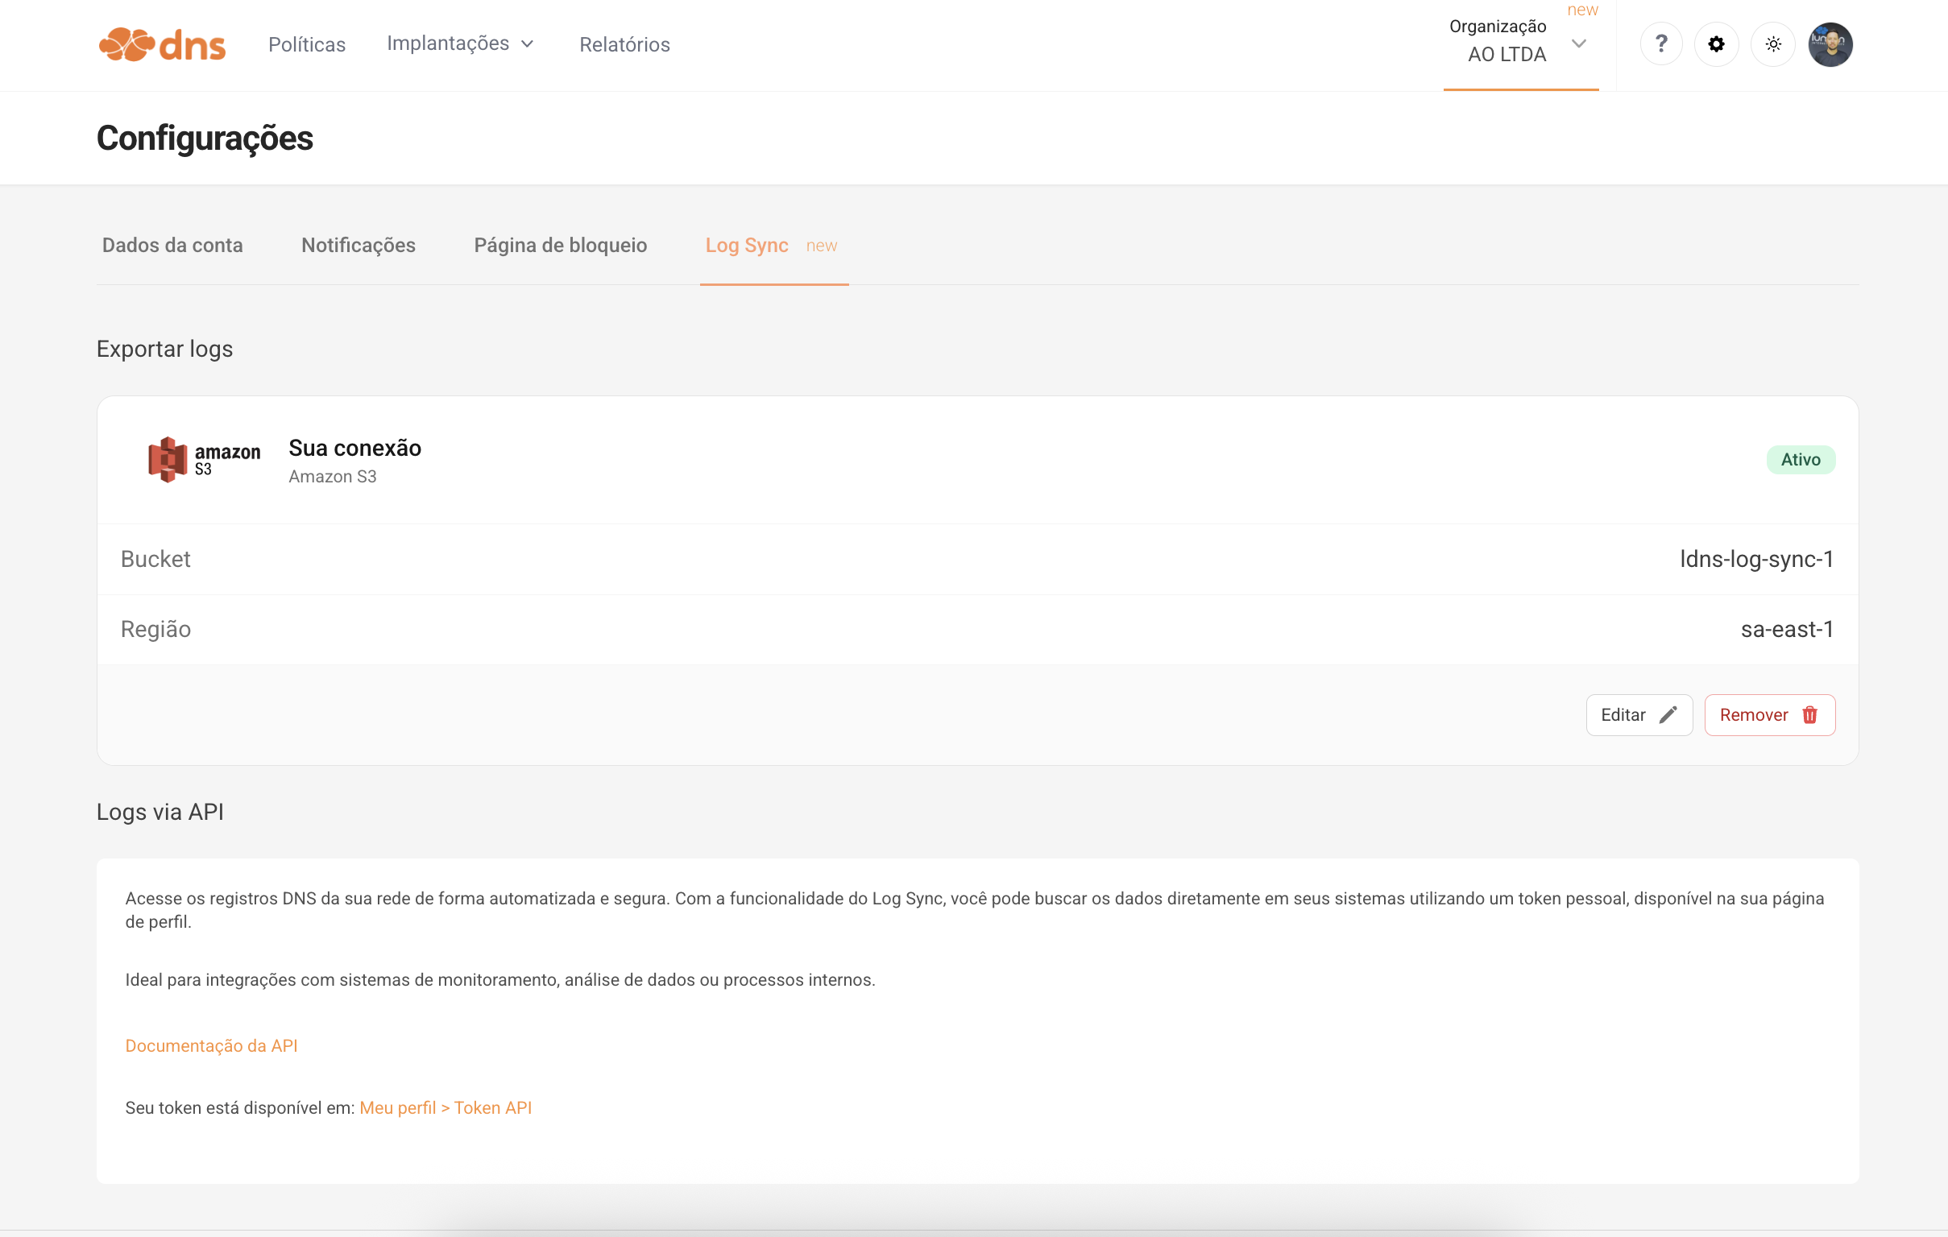Expand the Implantações dropdown menu
The width and height of the screenshot is (1948, 1237).
[448, 43]
